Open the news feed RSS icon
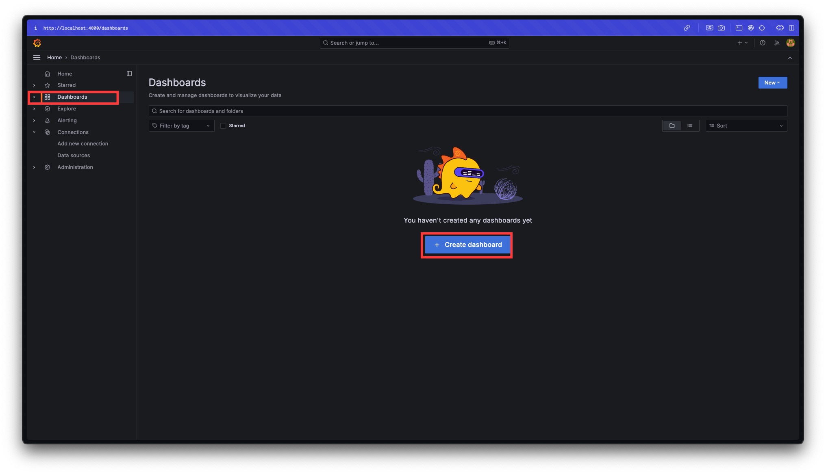Screen dimensions: 826x474 [777, 43]
